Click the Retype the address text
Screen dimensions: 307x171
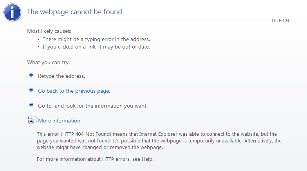point(61,76)
